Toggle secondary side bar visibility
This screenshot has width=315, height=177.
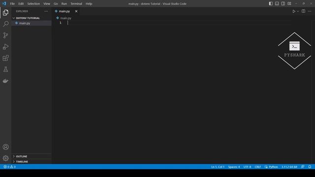point(283,3)
